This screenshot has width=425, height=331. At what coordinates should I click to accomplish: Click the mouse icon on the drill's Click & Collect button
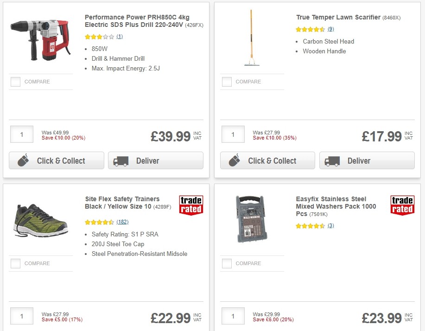22,160
